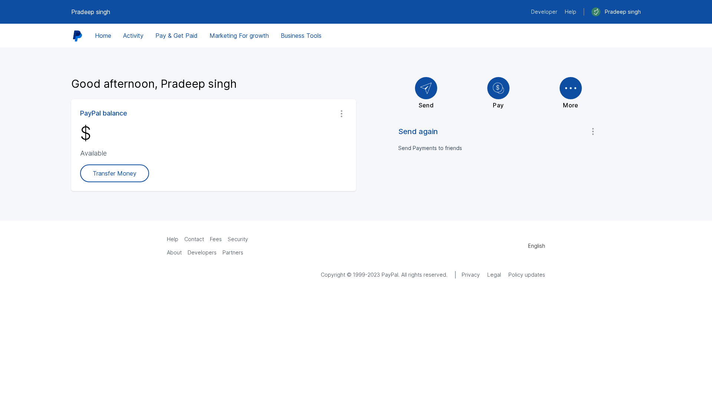Screen dimensions: 712x400
Task: Open the Privacy link
Action: coord(471,275)
